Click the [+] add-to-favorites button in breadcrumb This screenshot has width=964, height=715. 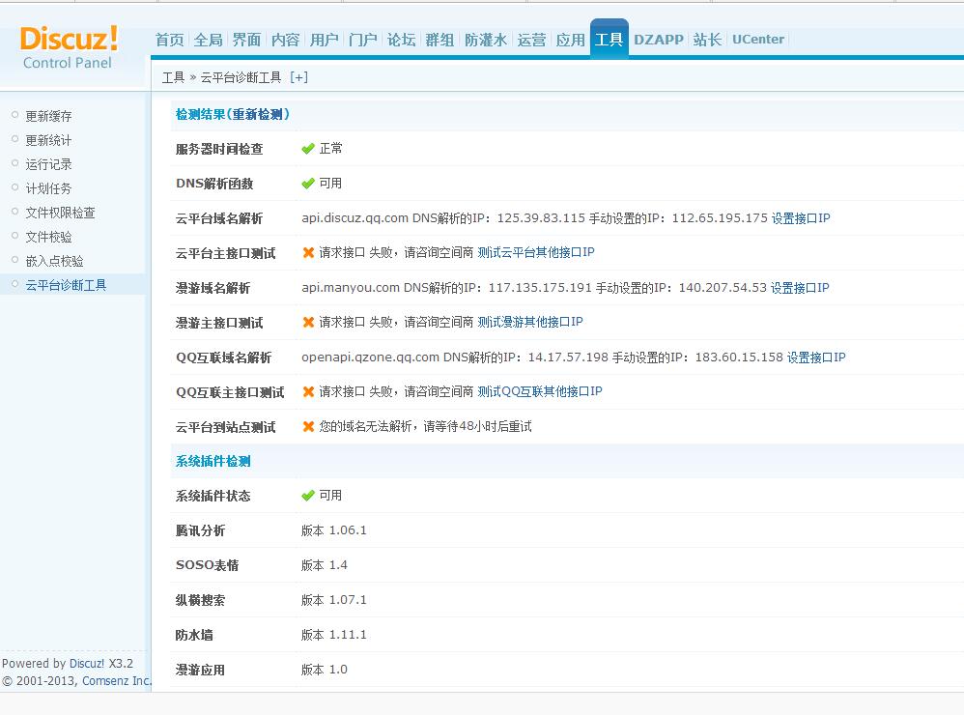point(298,77)
